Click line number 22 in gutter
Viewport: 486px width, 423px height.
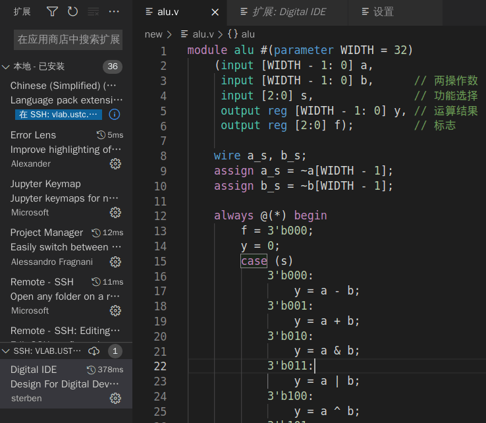pyautogui.click(x=160, y=366)
